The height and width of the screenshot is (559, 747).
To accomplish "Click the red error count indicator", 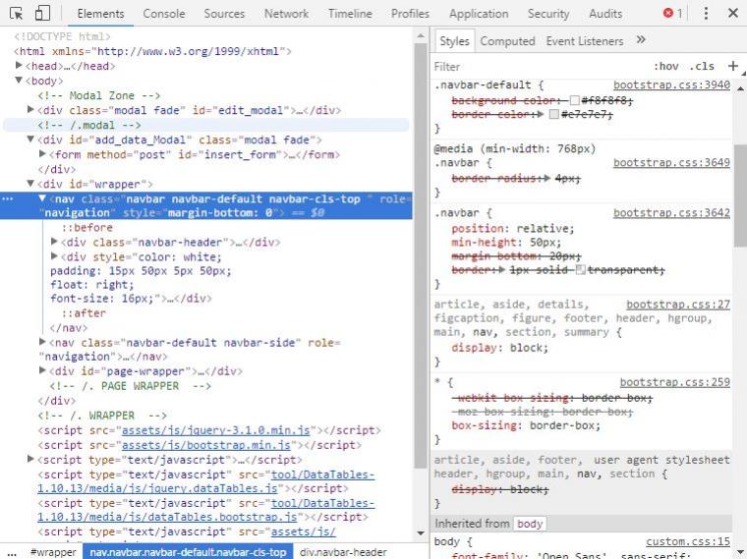I will tap(672, 14).
